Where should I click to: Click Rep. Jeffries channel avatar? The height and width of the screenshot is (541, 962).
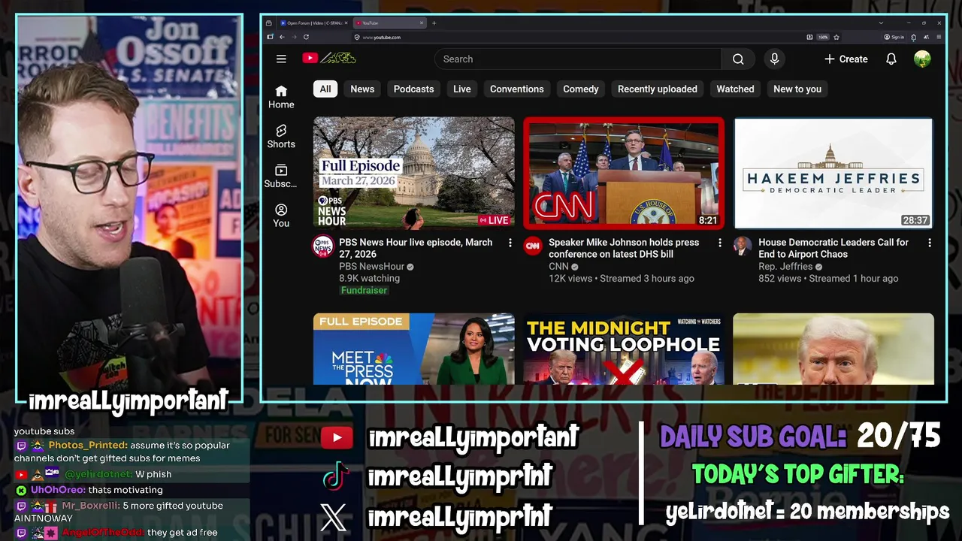pos(743,246)
